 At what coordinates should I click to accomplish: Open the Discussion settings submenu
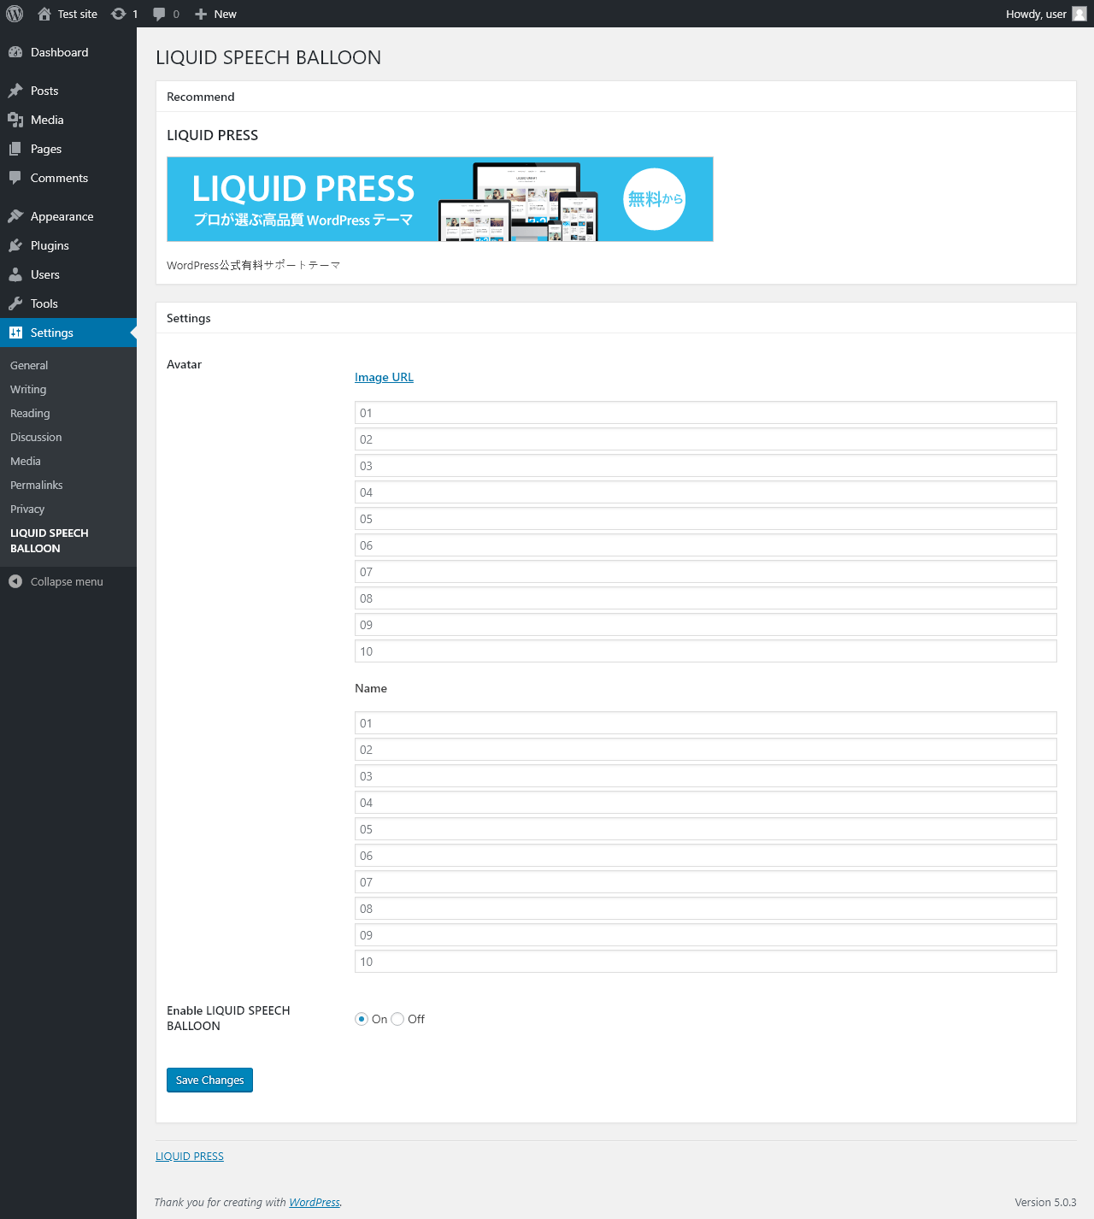36,437
